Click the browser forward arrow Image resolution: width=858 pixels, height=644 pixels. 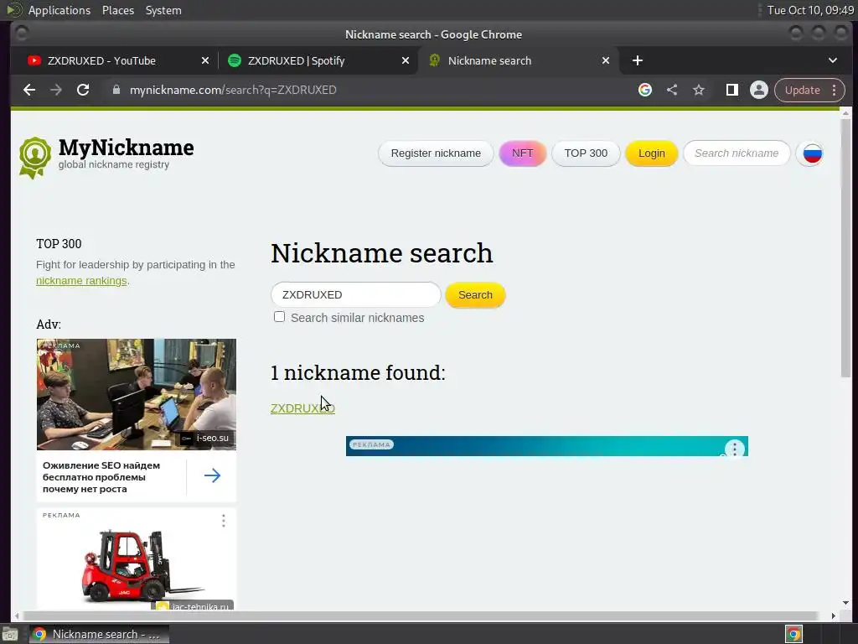point(56,90)
